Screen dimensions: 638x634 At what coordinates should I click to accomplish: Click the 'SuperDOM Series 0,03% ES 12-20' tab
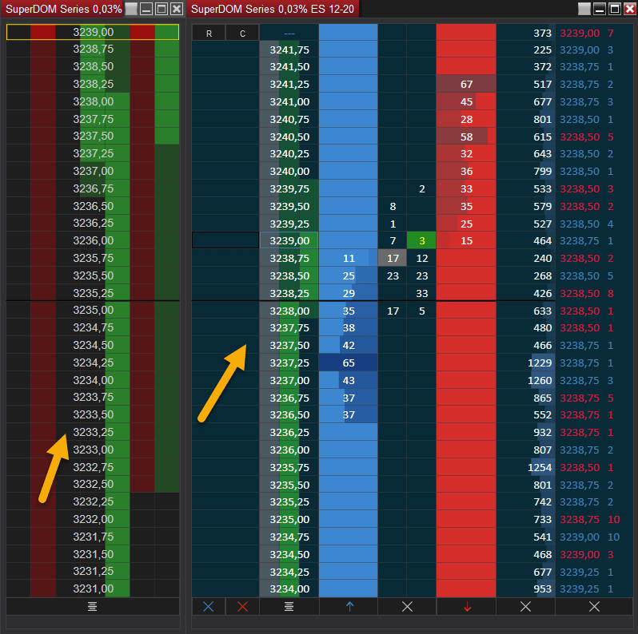pos(273,9)
